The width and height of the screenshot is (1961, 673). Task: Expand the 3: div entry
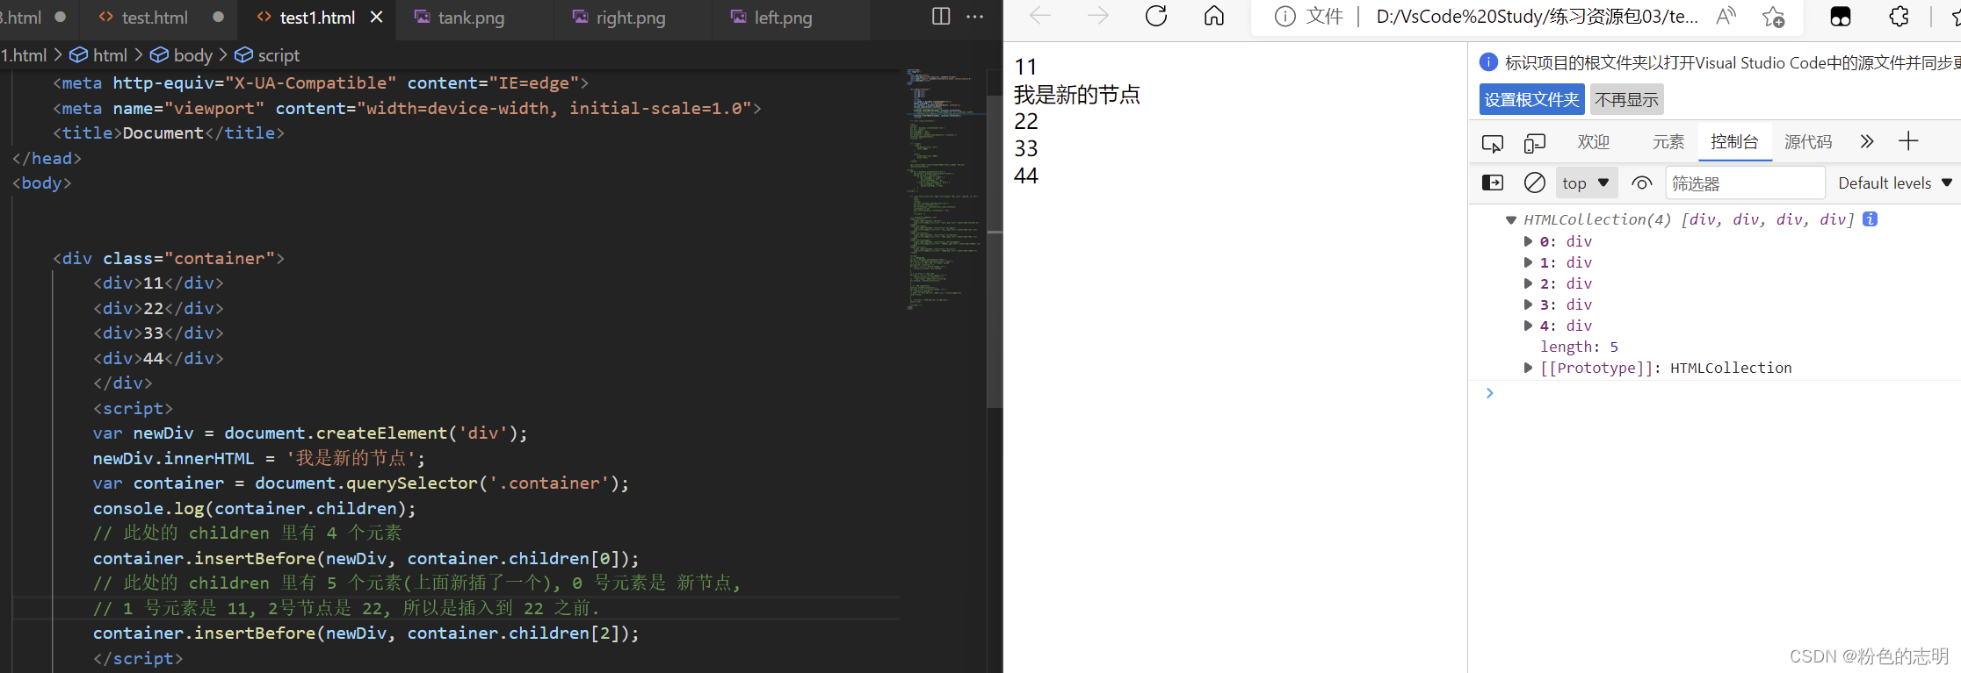[1528, 304]
